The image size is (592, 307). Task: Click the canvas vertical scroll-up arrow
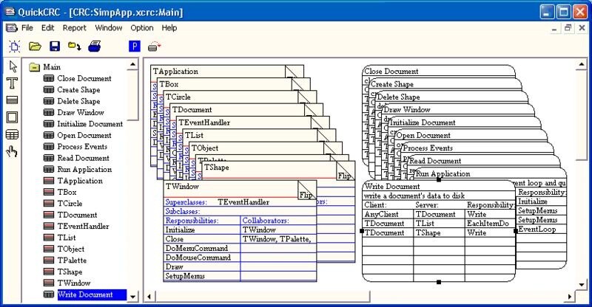[581, 65]
